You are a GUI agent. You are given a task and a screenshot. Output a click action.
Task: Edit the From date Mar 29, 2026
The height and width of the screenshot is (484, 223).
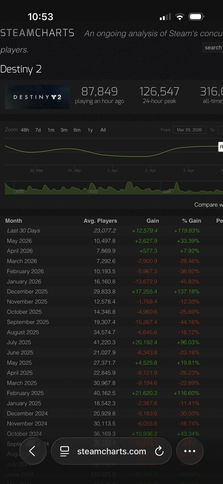pos(189,130)
